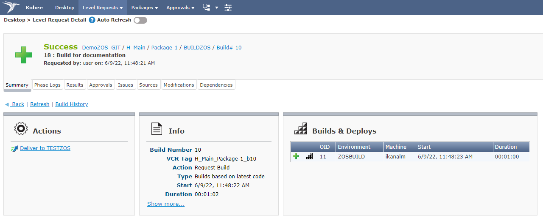Image resolution: width=543 pixels, height=221 pixels.
Task: Open the network overview icon in navbar
Action: click(207, 7)
